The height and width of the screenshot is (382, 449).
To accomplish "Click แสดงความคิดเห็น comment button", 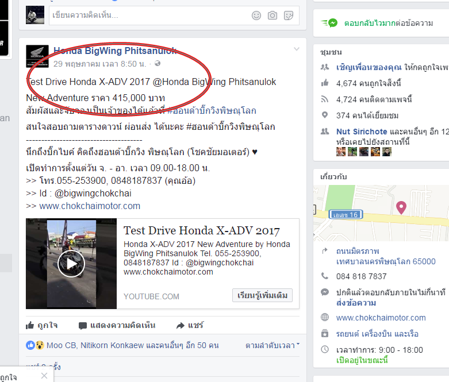I will point(117,325).
